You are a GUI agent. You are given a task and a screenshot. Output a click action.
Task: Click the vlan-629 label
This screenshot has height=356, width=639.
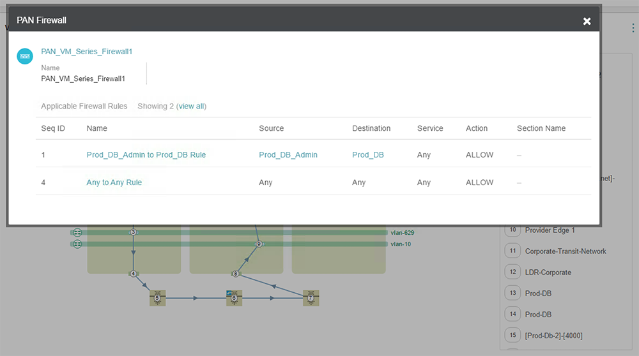coord(402,233)
